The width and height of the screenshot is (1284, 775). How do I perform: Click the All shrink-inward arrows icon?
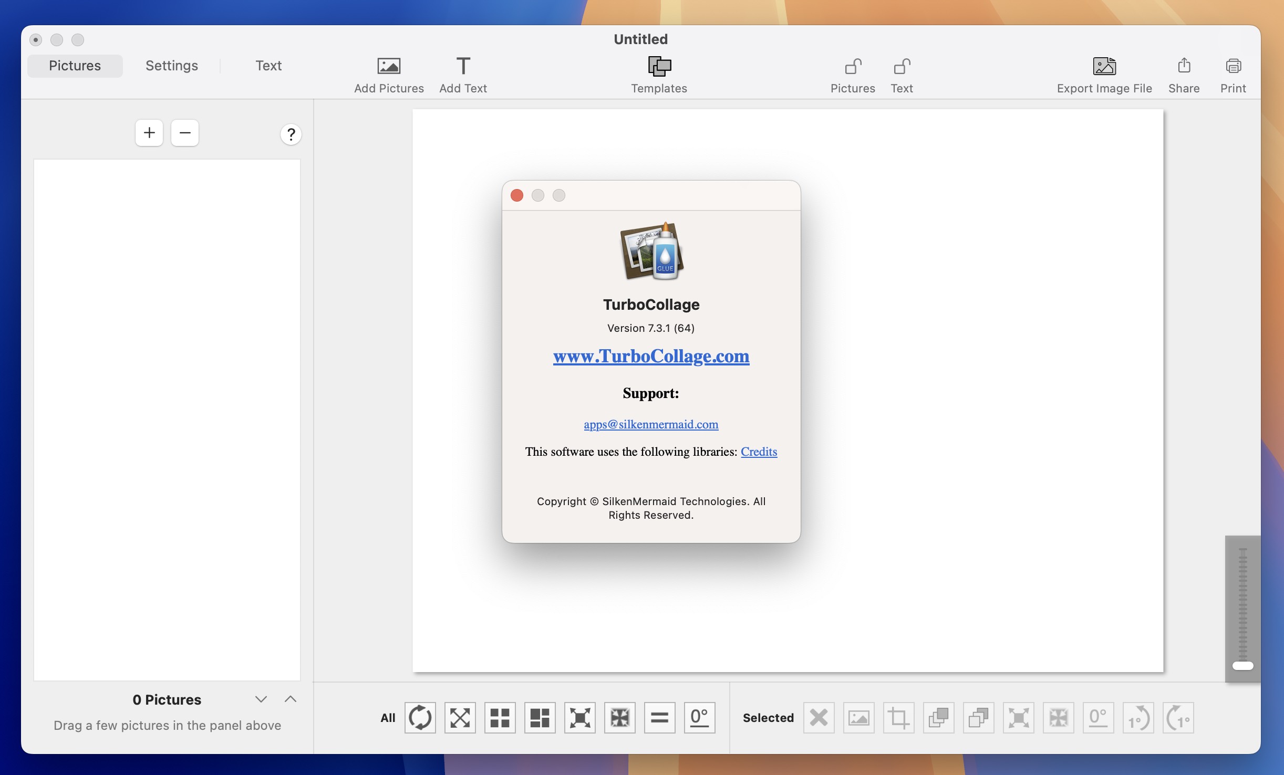tap(620, 717)
